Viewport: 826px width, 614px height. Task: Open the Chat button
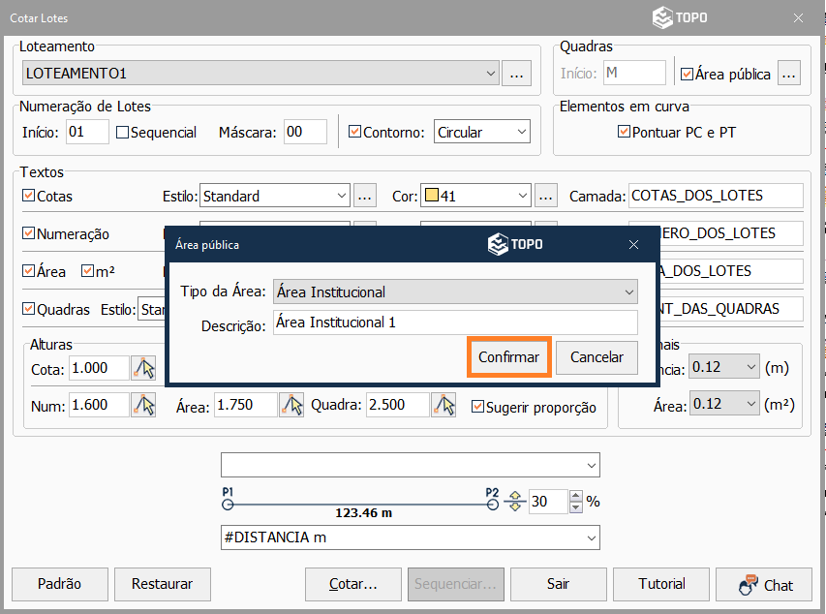(764, 584)
